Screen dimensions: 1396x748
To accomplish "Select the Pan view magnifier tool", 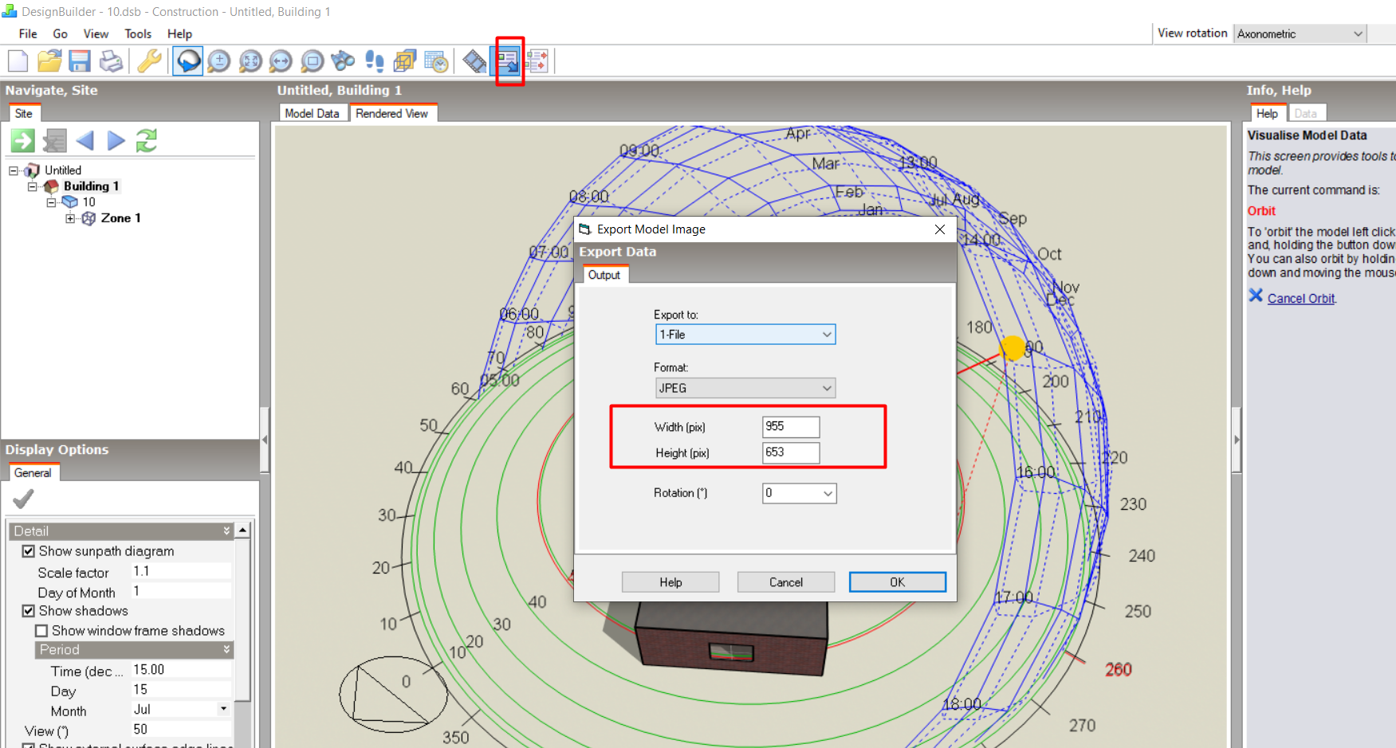I will coord(281,61).
